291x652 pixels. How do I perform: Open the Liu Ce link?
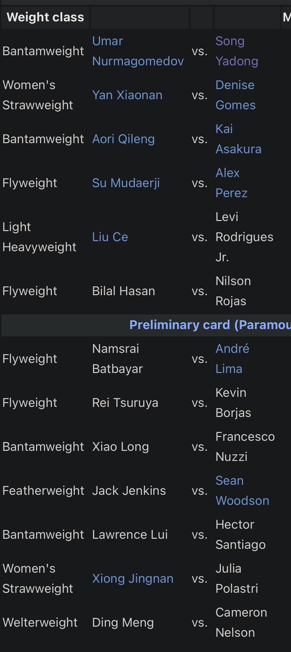pyautogui.click(x=110, y=237)
